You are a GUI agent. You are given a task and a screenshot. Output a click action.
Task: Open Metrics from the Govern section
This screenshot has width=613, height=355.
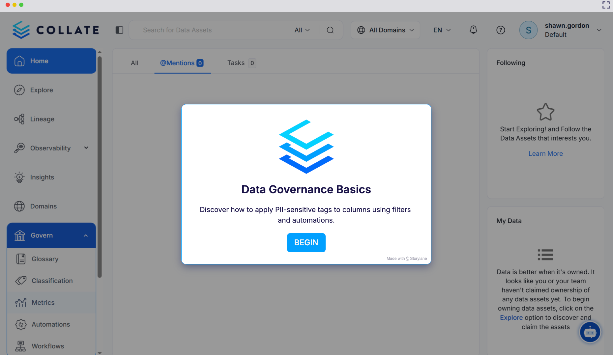pyautogui.click(x=43, y=302)
